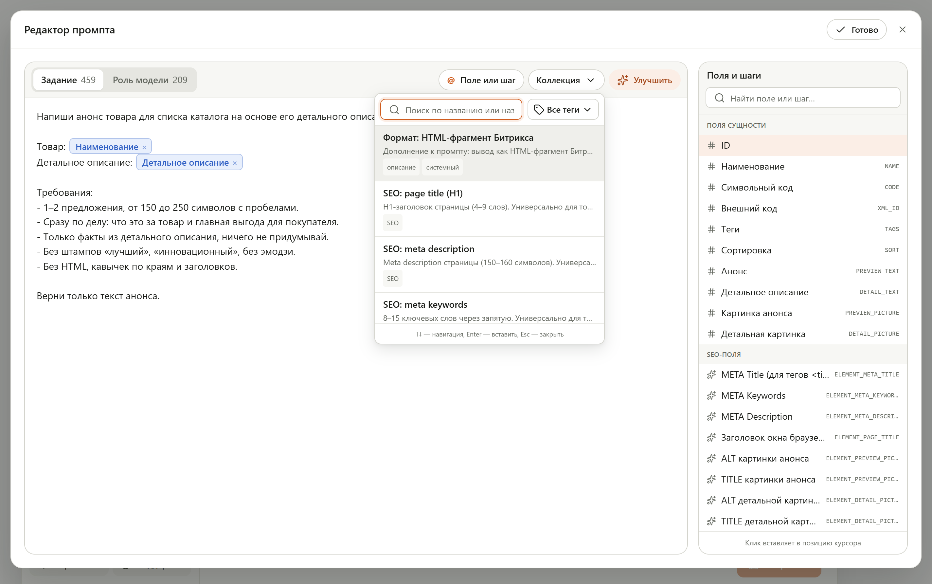The image size is (932, 584).
Task: Click sparkle icon beside Заголовок окна браузера
Action: click(711, 437)
